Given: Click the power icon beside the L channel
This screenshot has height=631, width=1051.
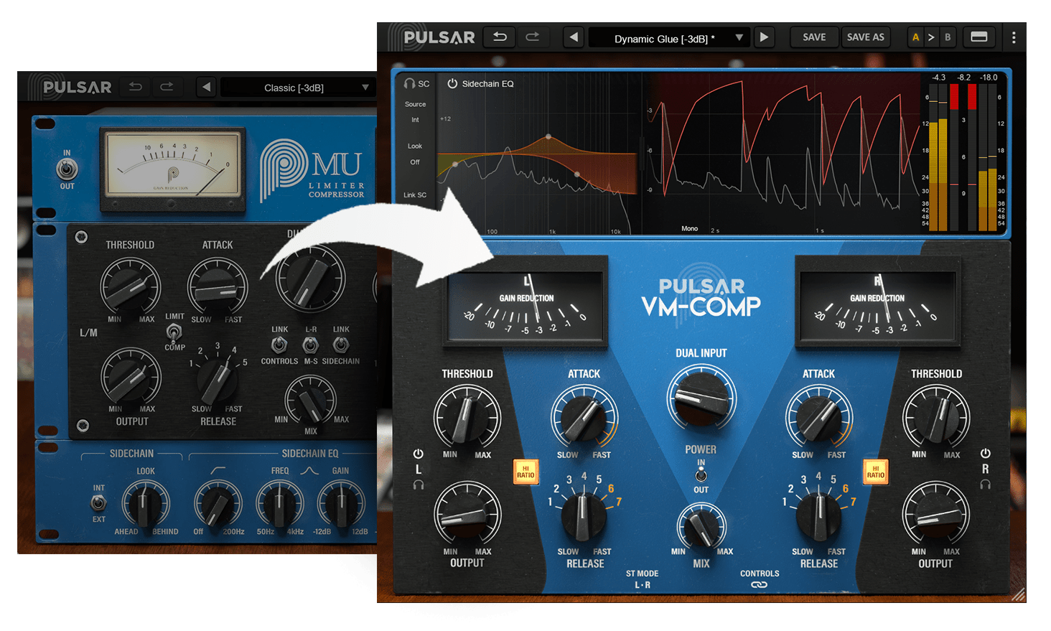Looking at the screenshot, I should pos(417,452).
